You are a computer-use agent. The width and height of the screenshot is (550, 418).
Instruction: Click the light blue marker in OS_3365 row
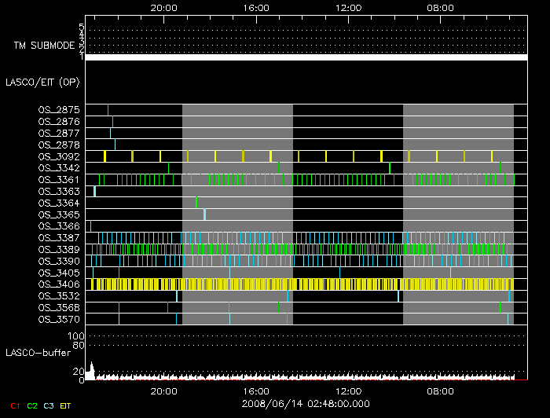tap(204, 214)
